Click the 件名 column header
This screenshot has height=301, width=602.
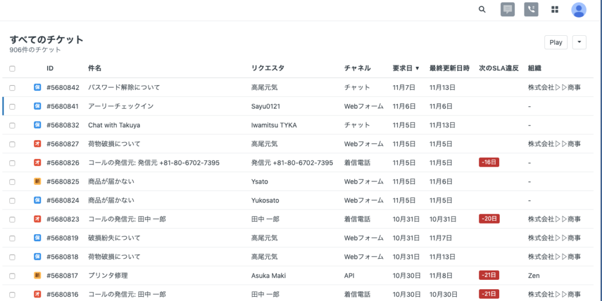pos(95,68)
